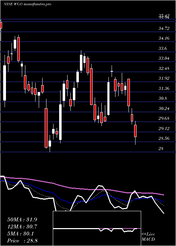Click the NYSE WGO munafasutra.pro title text
This screenshot has height=246, width=176.
pyautogui.click(x=27, y=4)
